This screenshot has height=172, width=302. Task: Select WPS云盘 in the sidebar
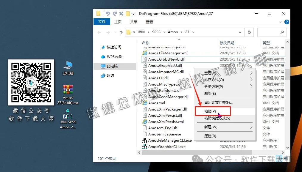(113, 56)
